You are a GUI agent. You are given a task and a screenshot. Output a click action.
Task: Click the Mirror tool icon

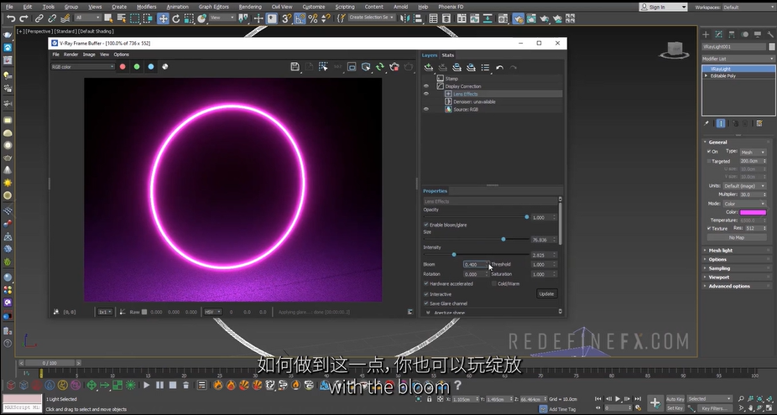pyautogui.click(x=404, y=18)
